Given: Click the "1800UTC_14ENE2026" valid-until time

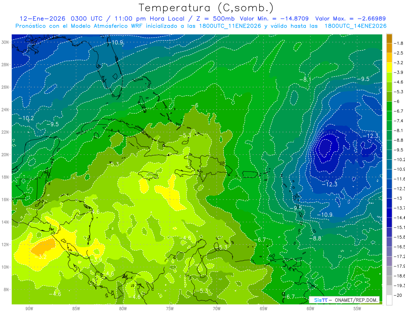Looking at the screenshot, I should pos(355,26).
